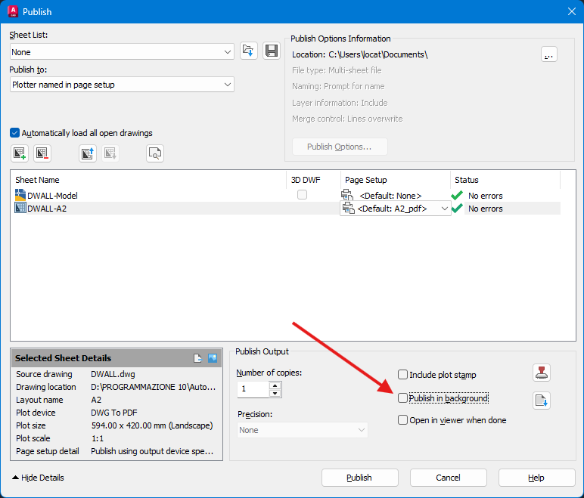Open the Sheet List dropdown
Image resolution: width=584 pixels, height=498 pixels.
[122, 51]
